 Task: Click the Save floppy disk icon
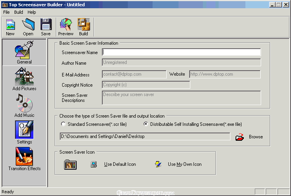click(x=46, y=24)
